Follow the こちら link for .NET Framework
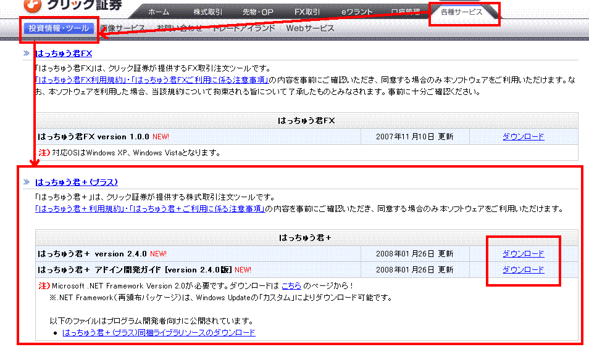Image resolution: width=589 pixels, height=347 pixels. (291, 286)
